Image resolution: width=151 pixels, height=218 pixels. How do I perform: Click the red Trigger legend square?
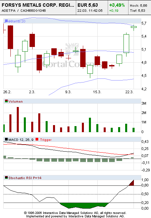[x=37, y=139]
